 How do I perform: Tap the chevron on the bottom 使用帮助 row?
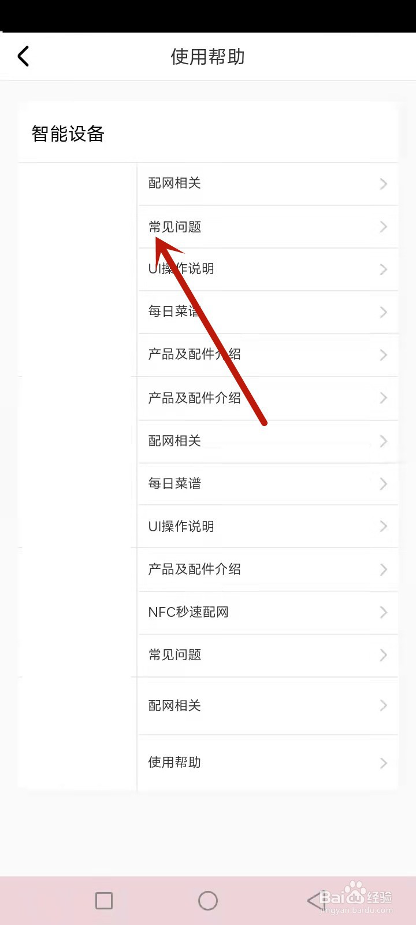pyautogui.click(x=384, y=763)
